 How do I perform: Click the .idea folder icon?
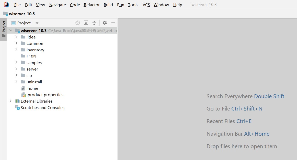tap(23, 37)
